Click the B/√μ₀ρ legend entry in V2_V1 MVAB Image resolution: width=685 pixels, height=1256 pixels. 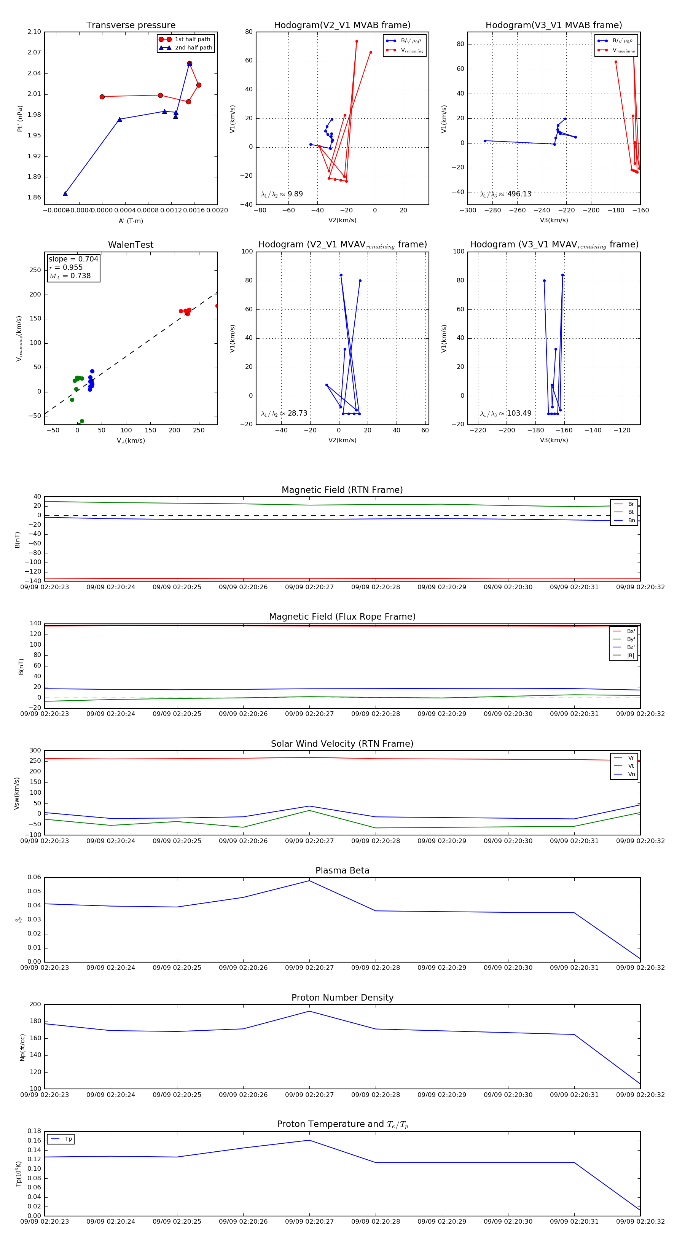click(404, 41)
